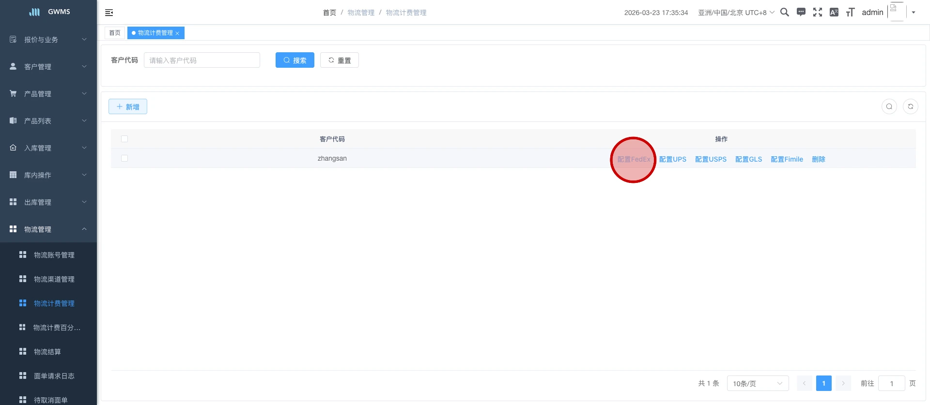This screenshot has height=405, width=930.
Task: Click the 配置FedEx link
Action: click(x=634, y=159)
